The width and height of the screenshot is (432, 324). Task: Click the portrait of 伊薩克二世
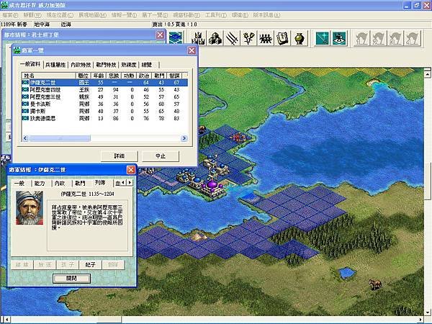(x=30, y=208)
